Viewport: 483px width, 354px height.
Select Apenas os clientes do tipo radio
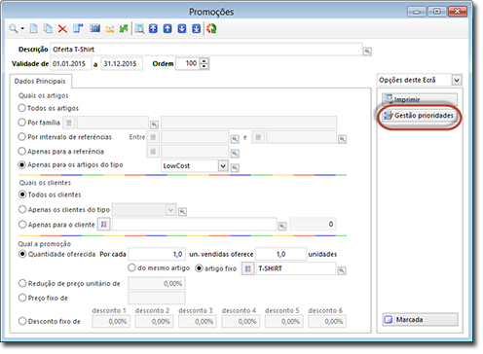(x=22, y=209)
